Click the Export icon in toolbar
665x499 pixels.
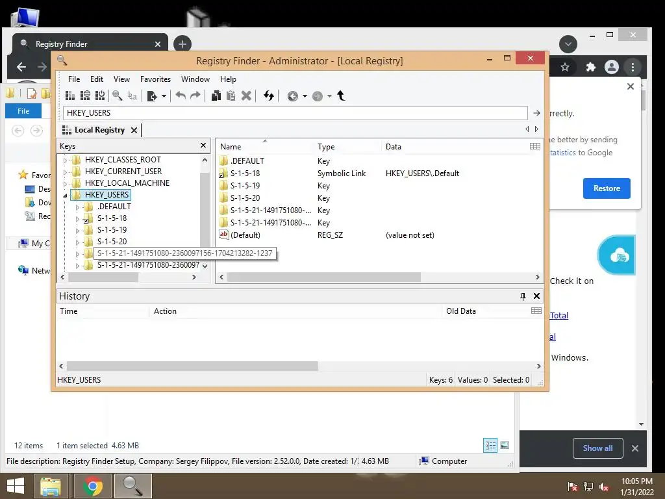pos(152,96)
